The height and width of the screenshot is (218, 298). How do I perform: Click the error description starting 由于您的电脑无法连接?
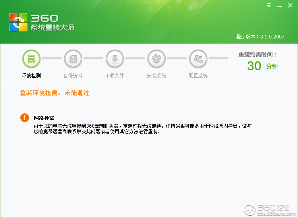(x=143, y=128)
